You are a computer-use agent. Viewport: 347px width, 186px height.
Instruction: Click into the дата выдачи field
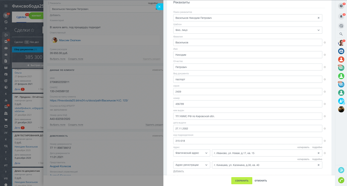(x=248, y=129)
